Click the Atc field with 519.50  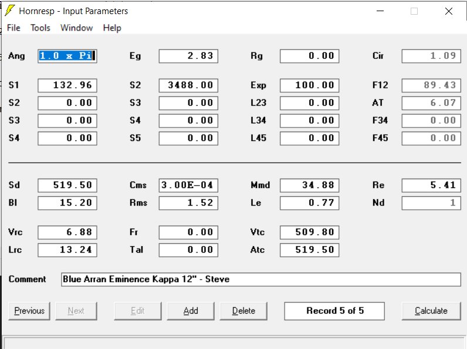(x=309, y=250)
